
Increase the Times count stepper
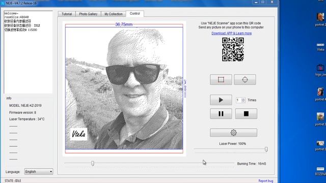[243, 99]
